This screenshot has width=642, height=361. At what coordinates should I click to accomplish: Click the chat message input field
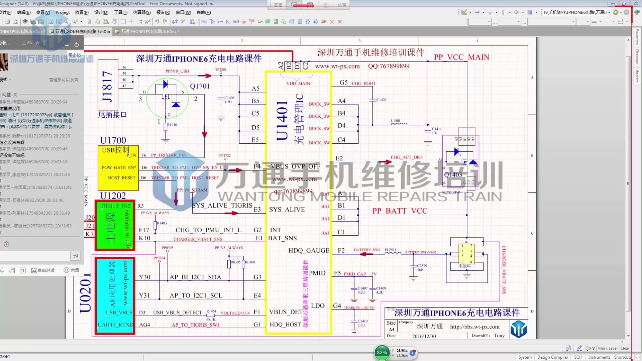tap(35, 256)
